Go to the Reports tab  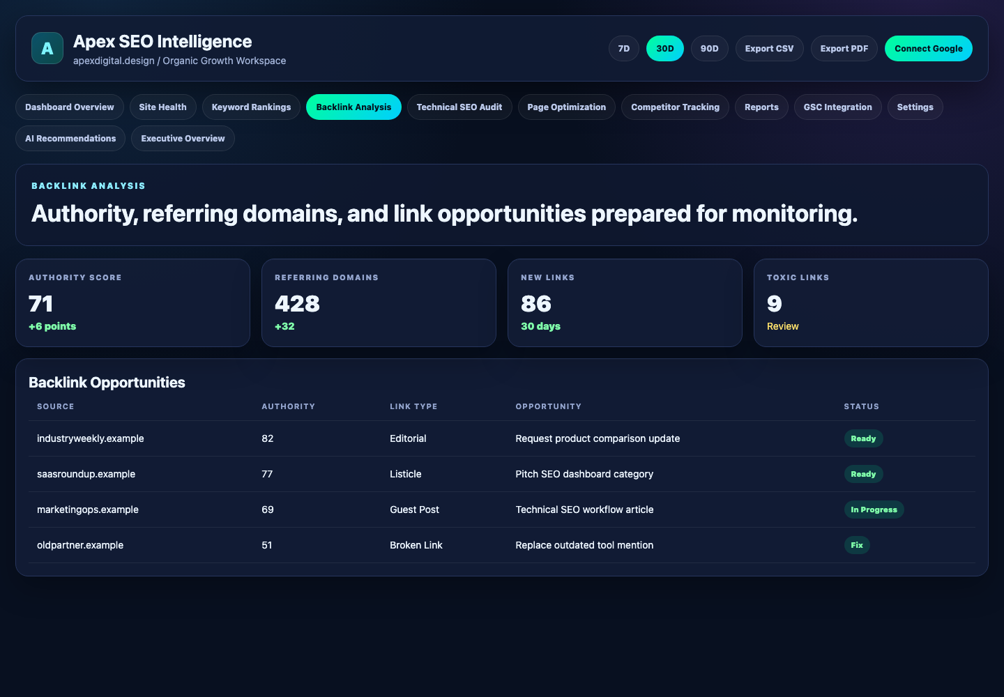(x=761, y=107)
